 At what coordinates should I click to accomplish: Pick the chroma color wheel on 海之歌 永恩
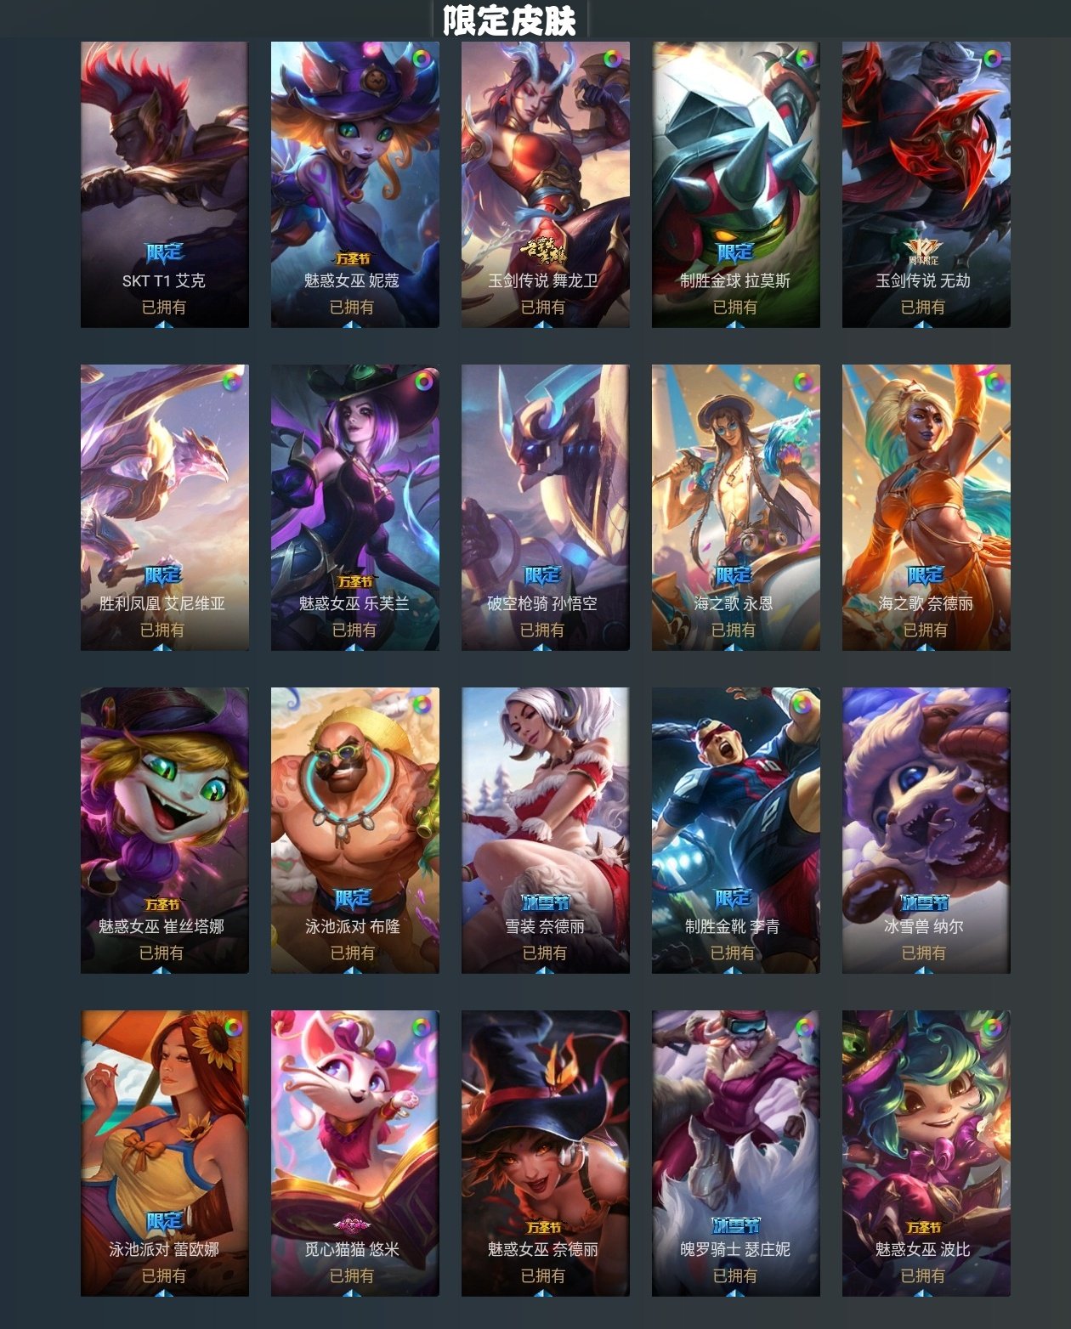[x=802, y=382]
